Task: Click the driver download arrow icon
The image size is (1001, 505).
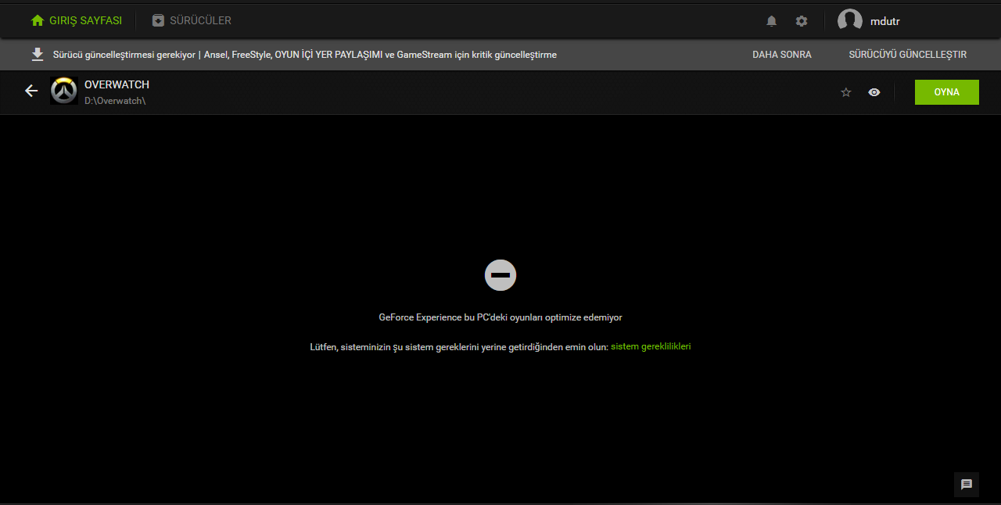Action: (x=37, y=54)
